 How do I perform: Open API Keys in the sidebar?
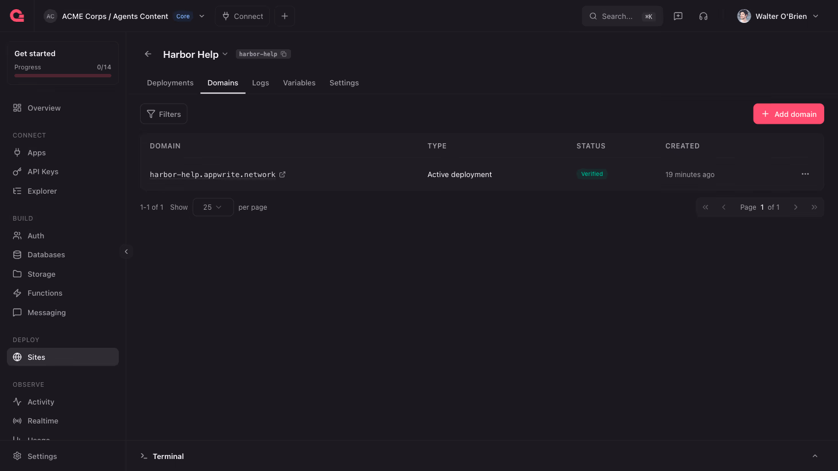(63, 171)
